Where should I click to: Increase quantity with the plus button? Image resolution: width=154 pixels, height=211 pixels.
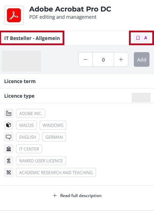pos(121,59)
